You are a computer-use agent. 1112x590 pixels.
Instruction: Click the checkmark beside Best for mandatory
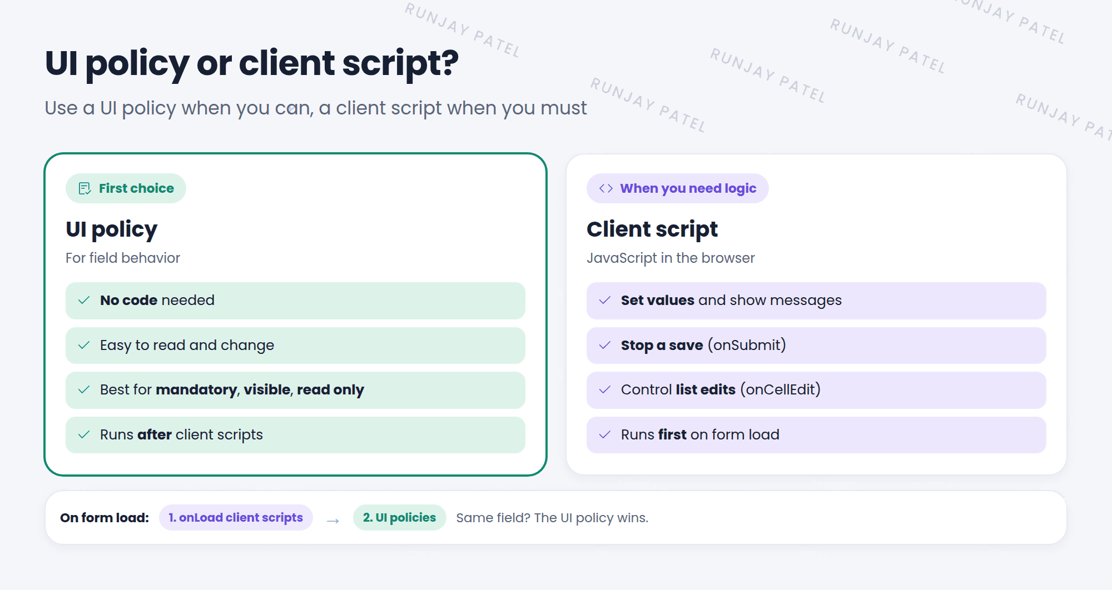(84, 390)
